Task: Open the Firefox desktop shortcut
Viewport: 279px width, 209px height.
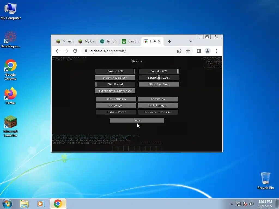Action: click(11, 96)
